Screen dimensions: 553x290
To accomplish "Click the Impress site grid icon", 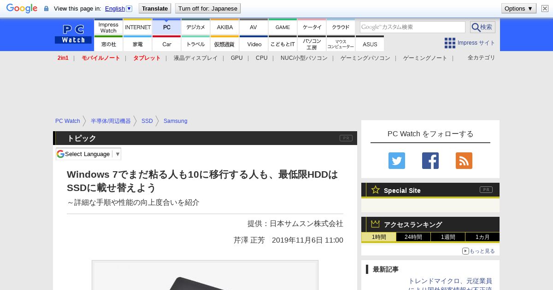I will tap(450, 43).
